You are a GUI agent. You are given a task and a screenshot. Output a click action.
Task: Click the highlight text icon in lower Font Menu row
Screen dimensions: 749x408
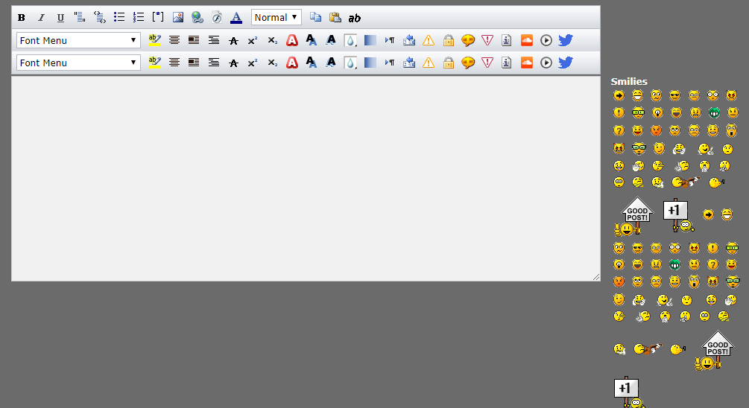[155, 63]
